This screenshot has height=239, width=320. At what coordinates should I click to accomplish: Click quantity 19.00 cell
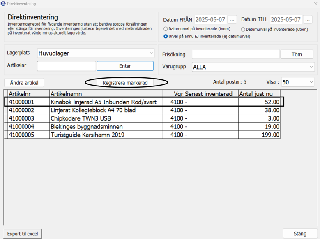[259, 127]
